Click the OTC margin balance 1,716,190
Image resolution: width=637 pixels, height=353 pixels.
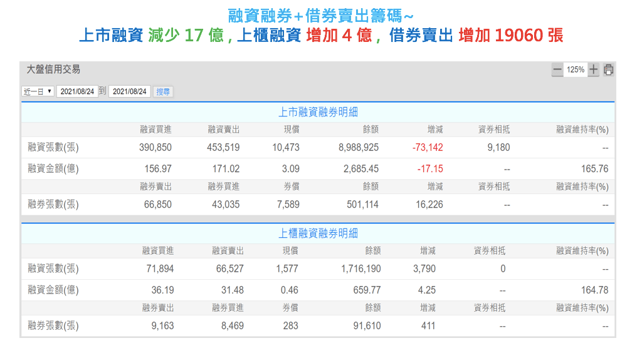(361, 269)
